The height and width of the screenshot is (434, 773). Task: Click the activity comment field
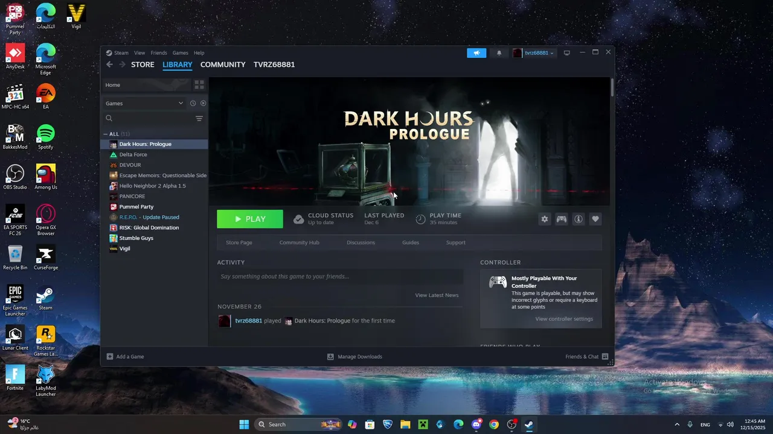click(340, 277)
